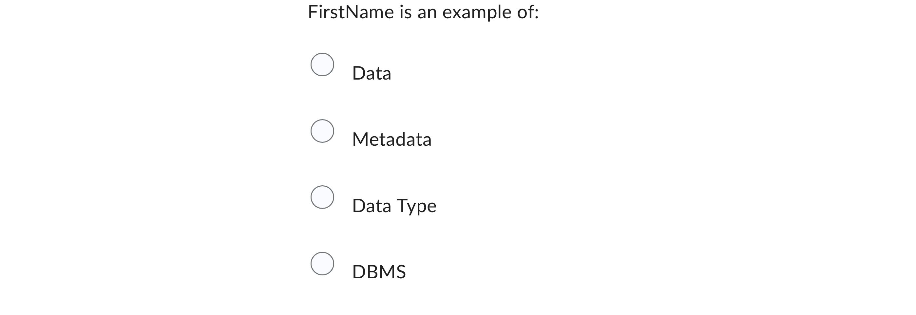Click the DBMS answer label
The height and width of the screenshot is (315, 916).
click(x=378, y=271)
